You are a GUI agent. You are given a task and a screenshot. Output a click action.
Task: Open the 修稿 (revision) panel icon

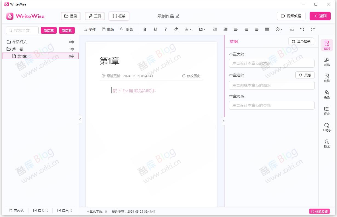click(x=327, y=78)
